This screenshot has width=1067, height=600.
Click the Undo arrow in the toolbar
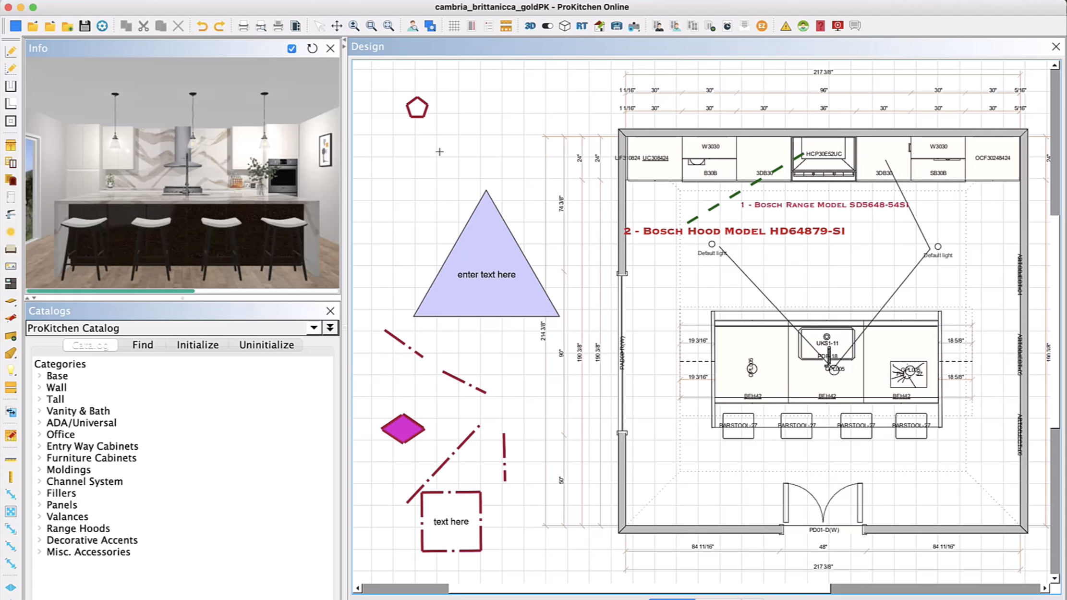coord(202,26)
